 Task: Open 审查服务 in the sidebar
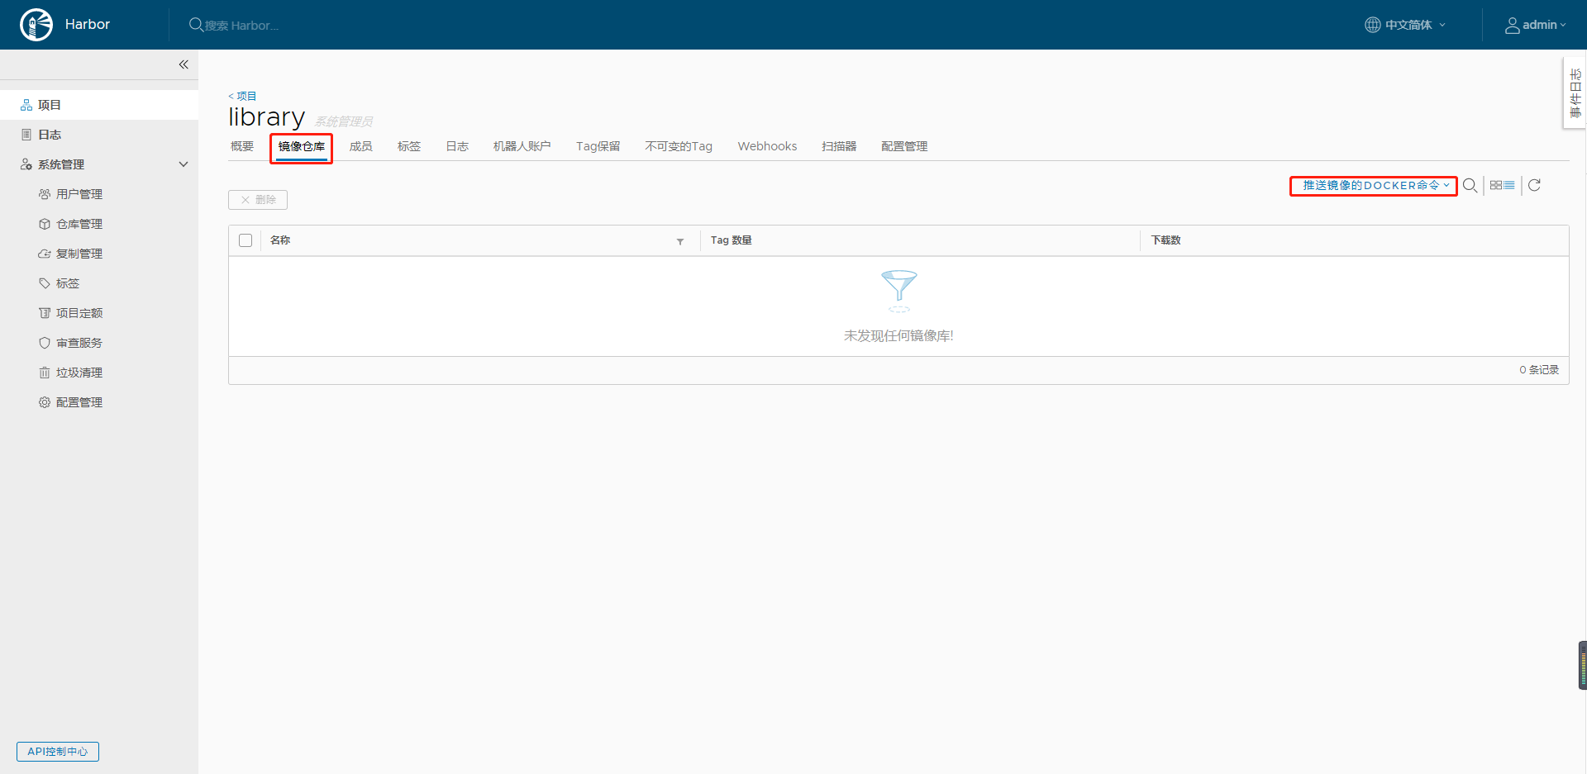point(79,343)
